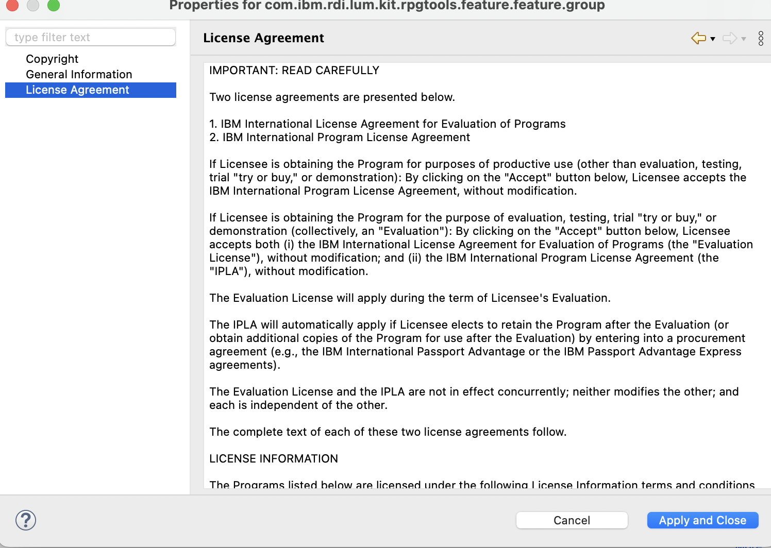Viewport: 771px width, 548px height.
Task: Click the type filter text field
Action: [90, 37]
